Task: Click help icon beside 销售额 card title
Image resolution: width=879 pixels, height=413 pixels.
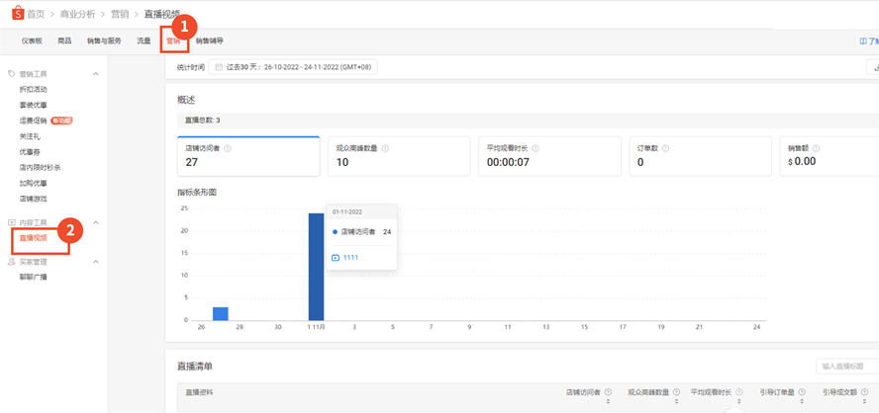Action: pos(817,149)
